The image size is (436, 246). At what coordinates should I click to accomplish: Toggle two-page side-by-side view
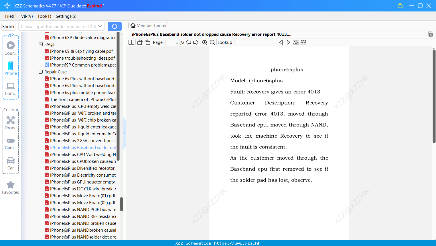pos(131,42)
